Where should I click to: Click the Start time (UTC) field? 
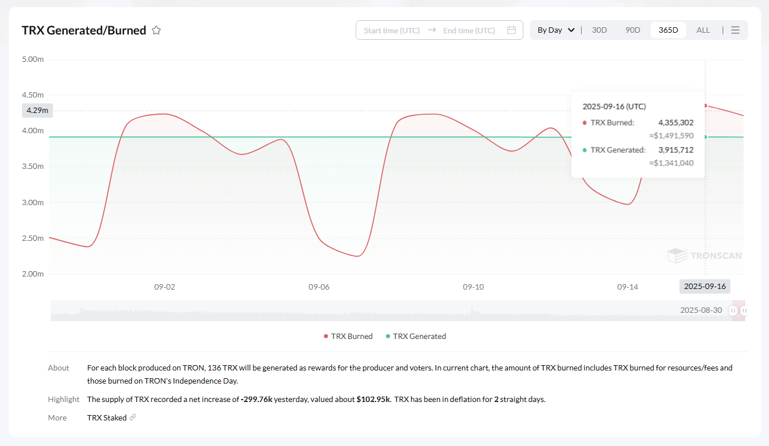[x=391, y=30]
